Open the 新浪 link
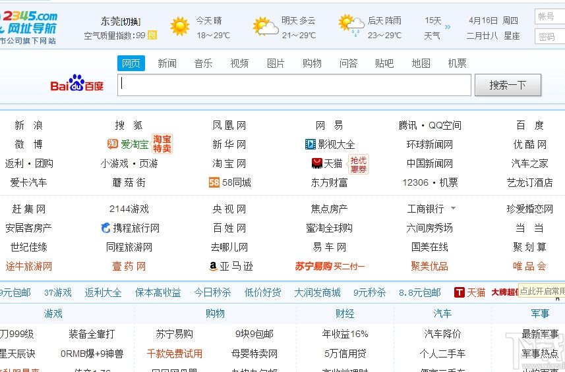 click(x=28, y=125)
